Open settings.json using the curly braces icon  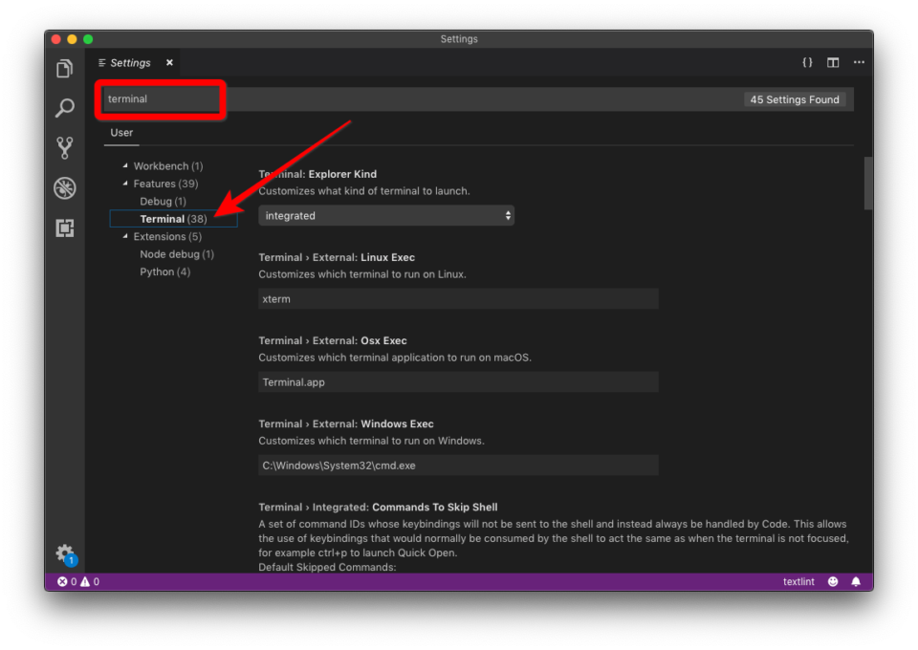tap(807, 61)
